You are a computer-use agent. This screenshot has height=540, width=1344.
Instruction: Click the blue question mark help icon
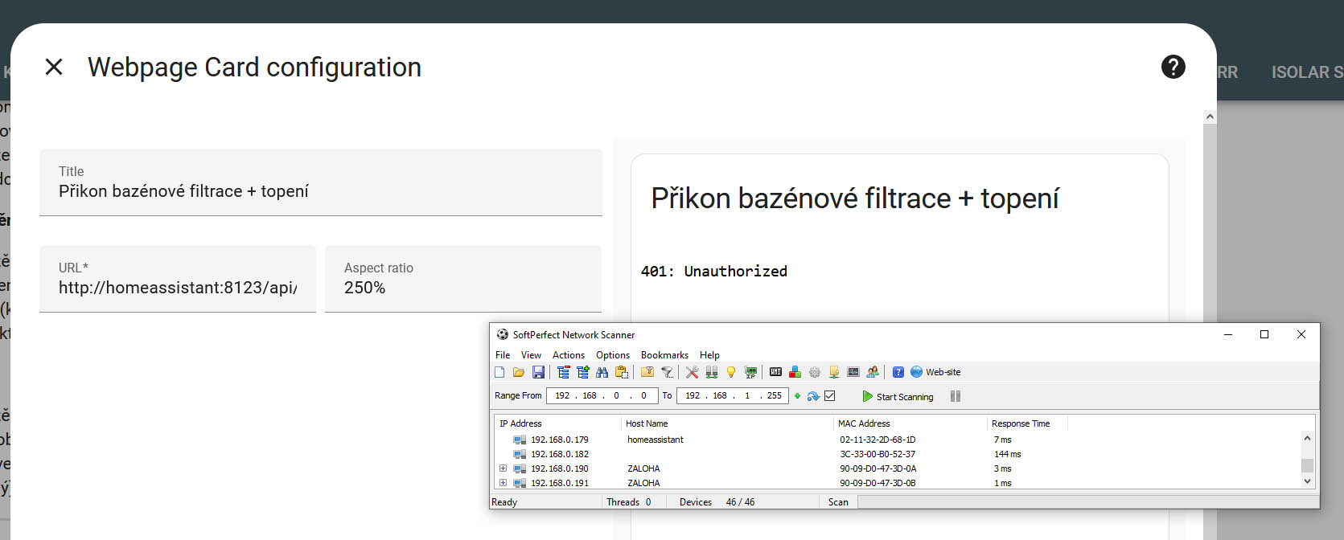pos(898,372)
